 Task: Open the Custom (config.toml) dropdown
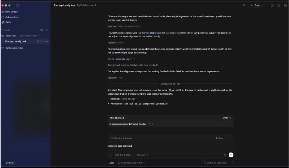[x=131, y=163]
